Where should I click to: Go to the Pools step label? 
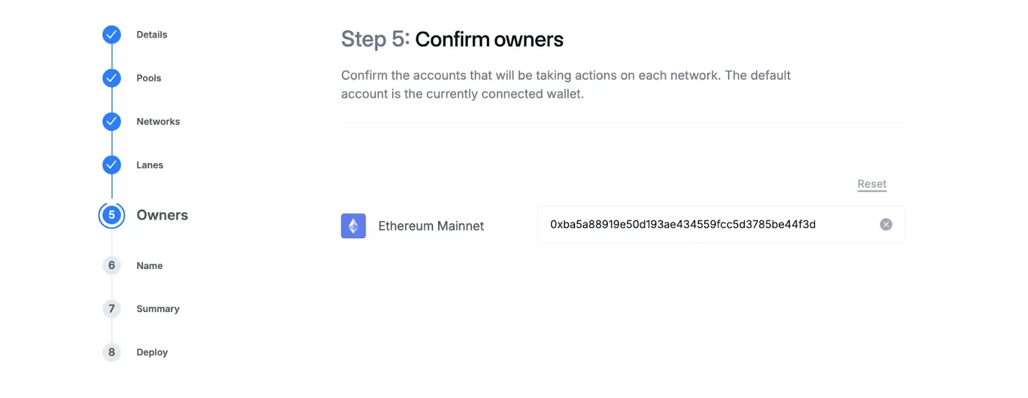(x=148, y=78)
